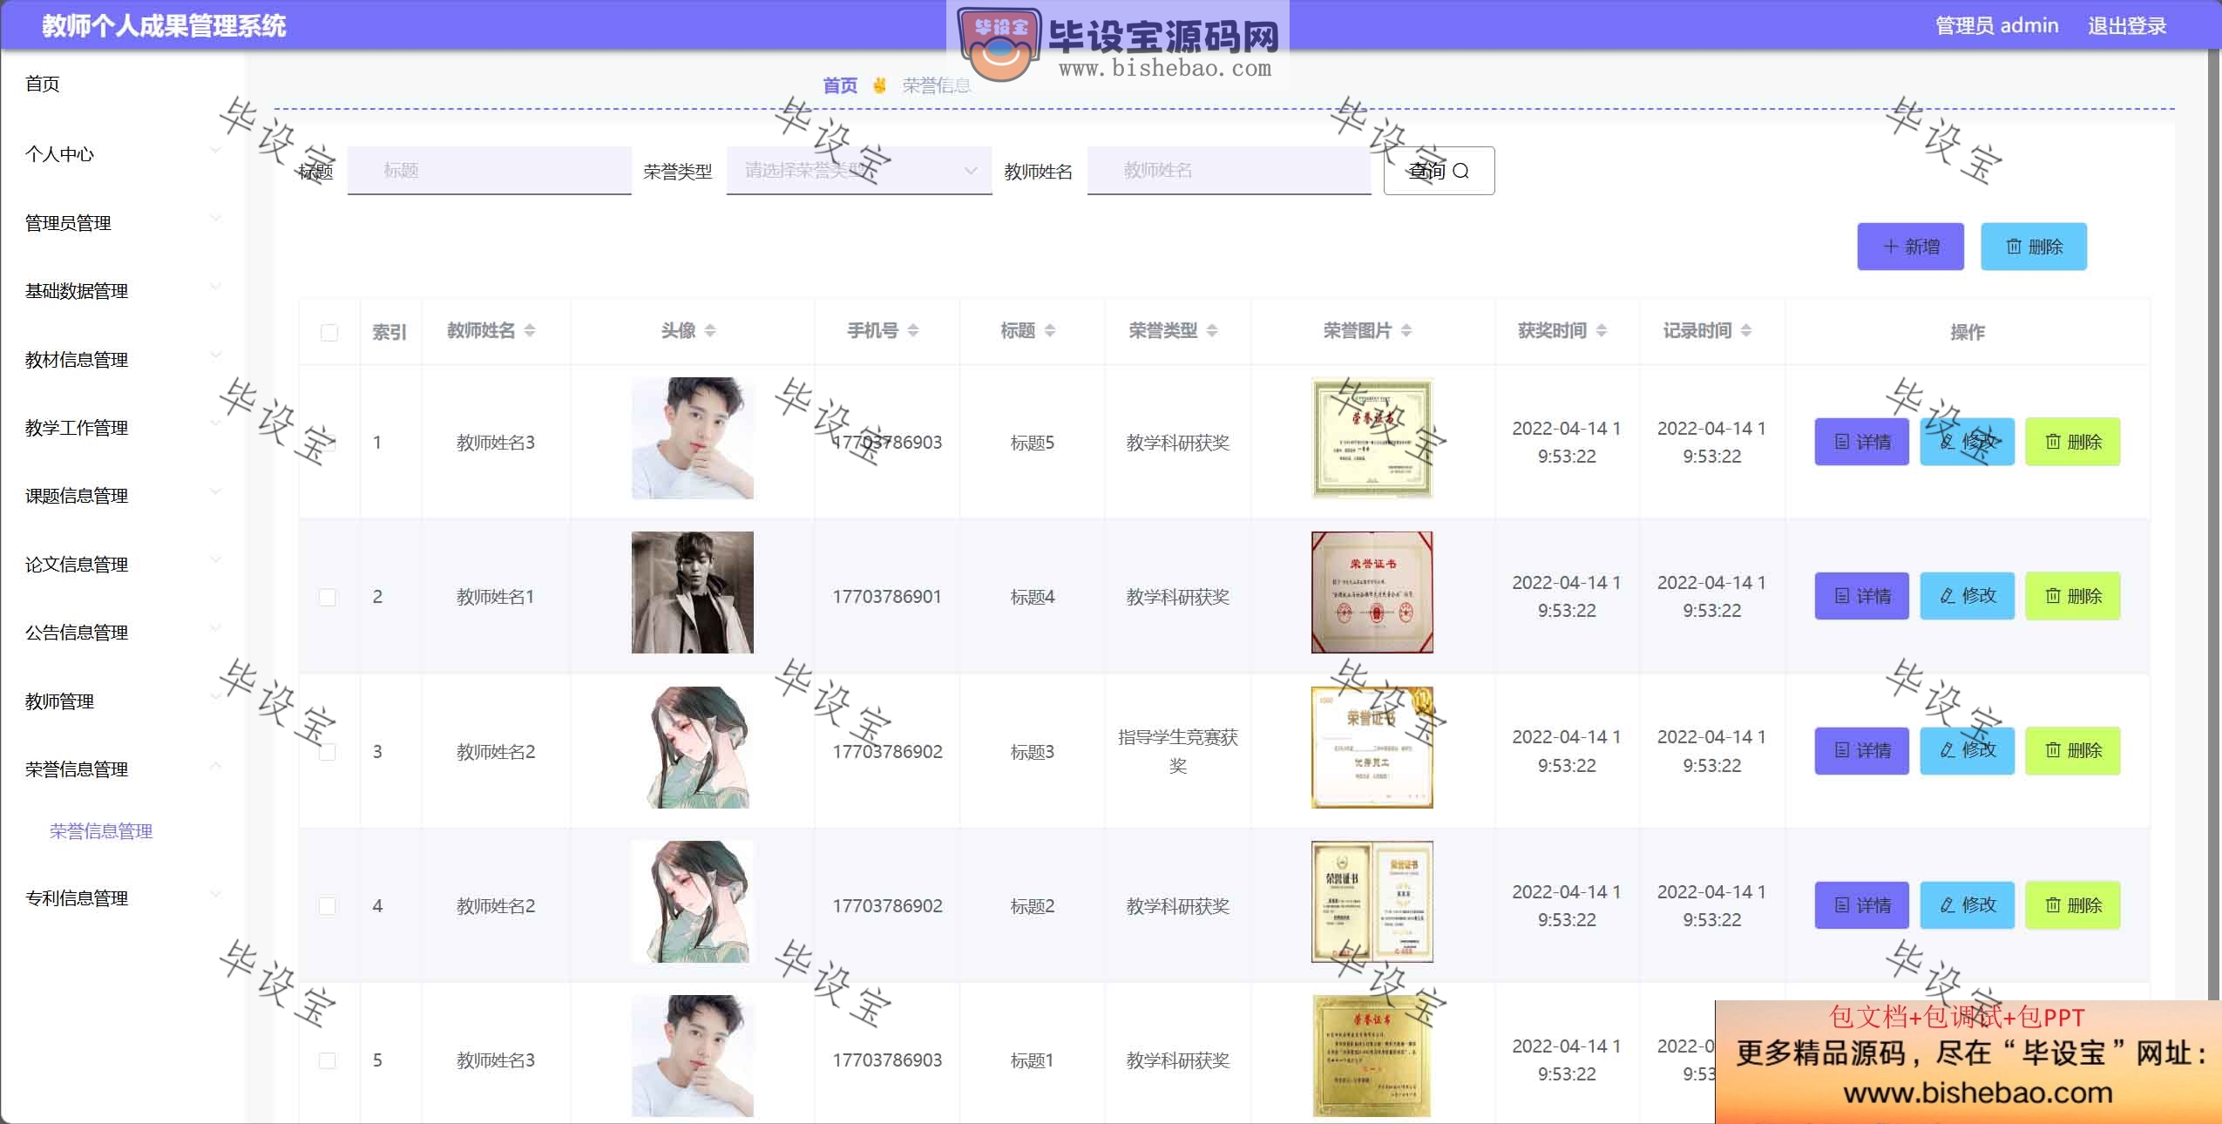Open 详情 for row 标题5
This screenshot has height=1124, width=2222.
pos(1861,442)
